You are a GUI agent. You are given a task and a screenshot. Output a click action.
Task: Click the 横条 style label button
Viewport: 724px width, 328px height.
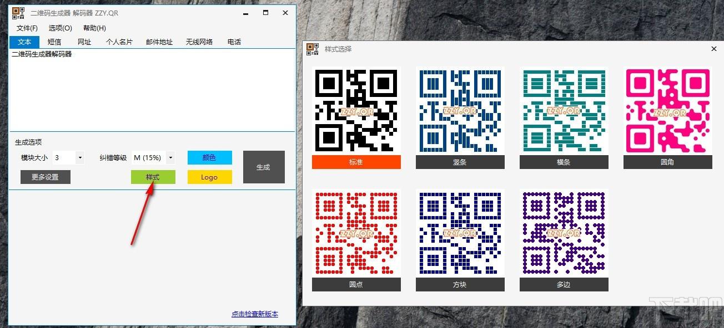tap(564, 162)
